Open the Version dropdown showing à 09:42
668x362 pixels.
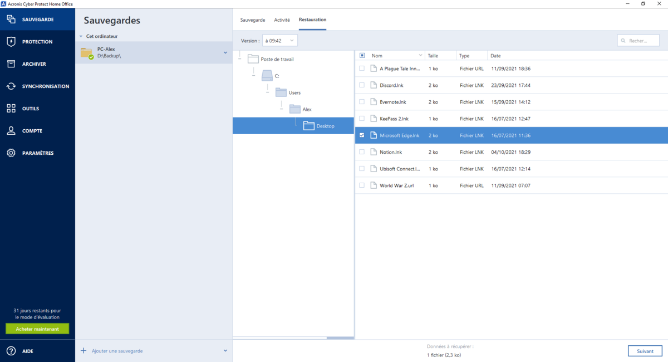[x=280, y=41]
